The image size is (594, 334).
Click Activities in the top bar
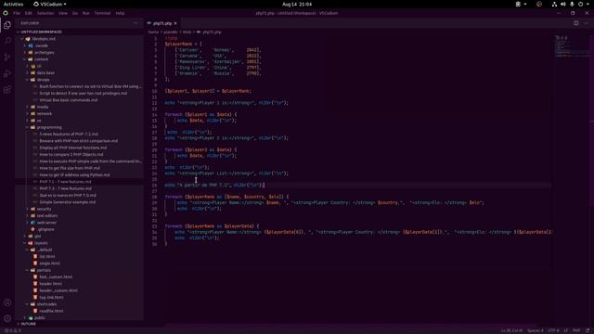pyautogui.click(x=13, y=4)
